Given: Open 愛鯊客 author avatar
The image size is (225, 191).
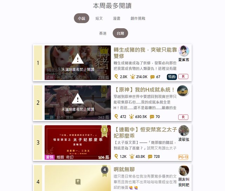Looking at the screenshot, I should point(184,51).
